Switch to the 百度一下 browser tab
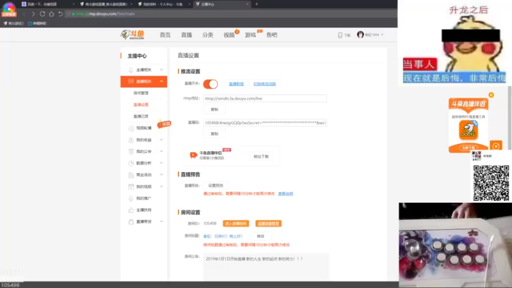Screen dimensions: 512x288 click(47, 4)
